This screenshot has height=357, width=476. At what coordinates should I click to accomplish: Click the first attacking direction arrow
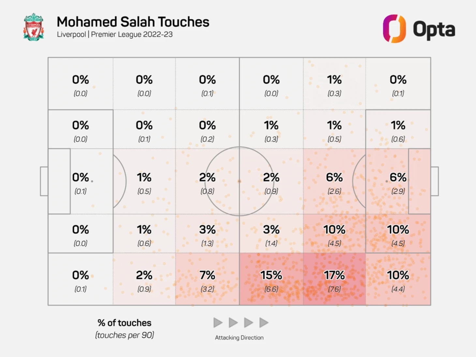coord(218,323)
